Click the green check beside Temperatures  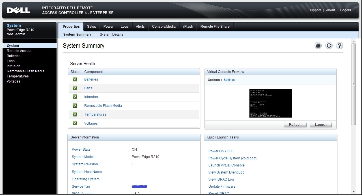click(x=75, y=114)
